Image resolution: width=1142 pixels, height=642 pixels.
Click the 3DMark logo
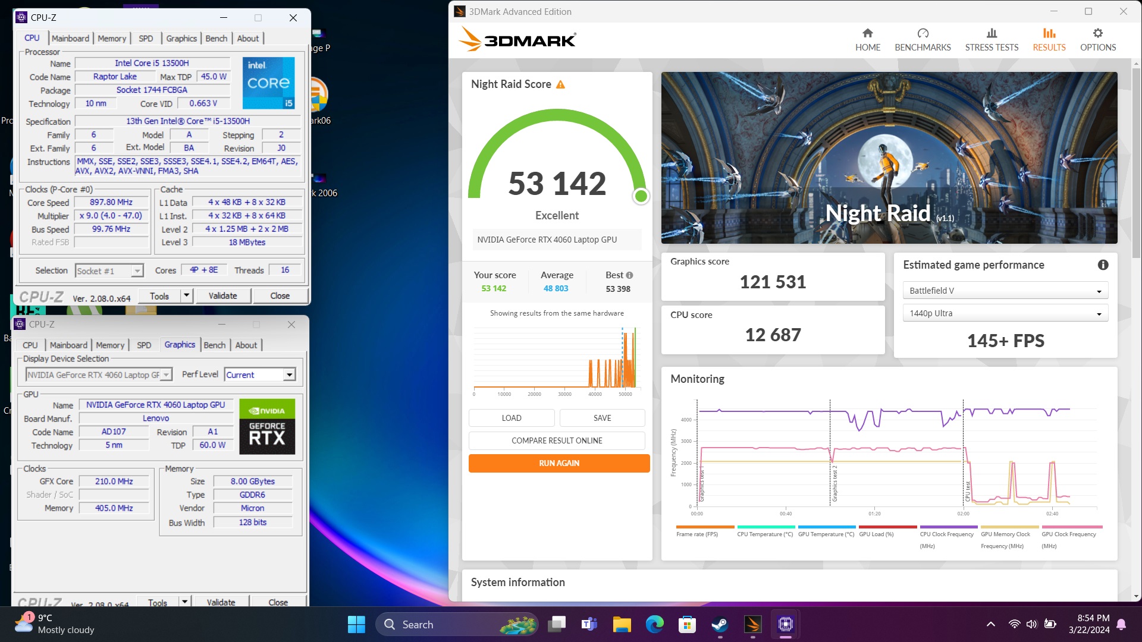click(517, 40)
